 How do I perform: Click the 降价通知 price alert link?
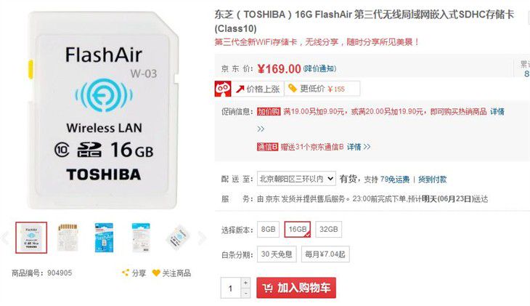point(319,69)
